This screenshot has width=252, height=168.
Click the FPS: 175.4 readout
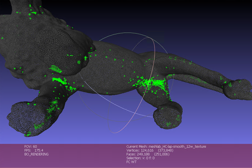[x=34, y=150]
